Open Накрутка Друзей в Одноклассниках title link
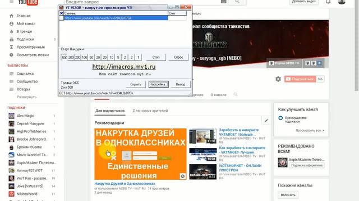This screenshot has height=201, width=359. 125,184
